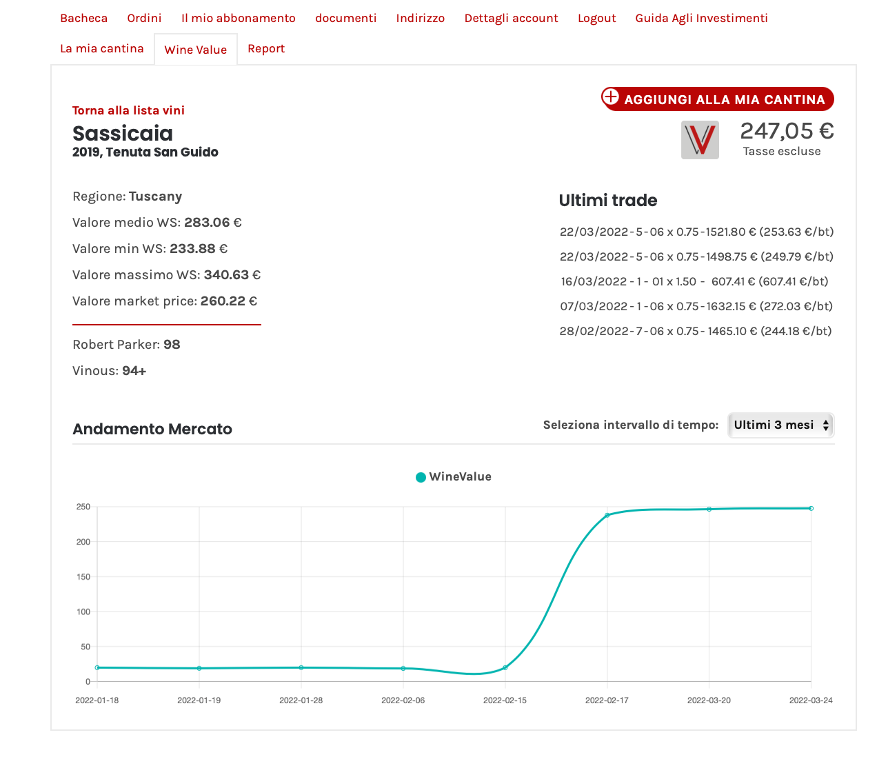Open Guida Agli Investimenti
This screenshot has width=888, height=757.
701,19
